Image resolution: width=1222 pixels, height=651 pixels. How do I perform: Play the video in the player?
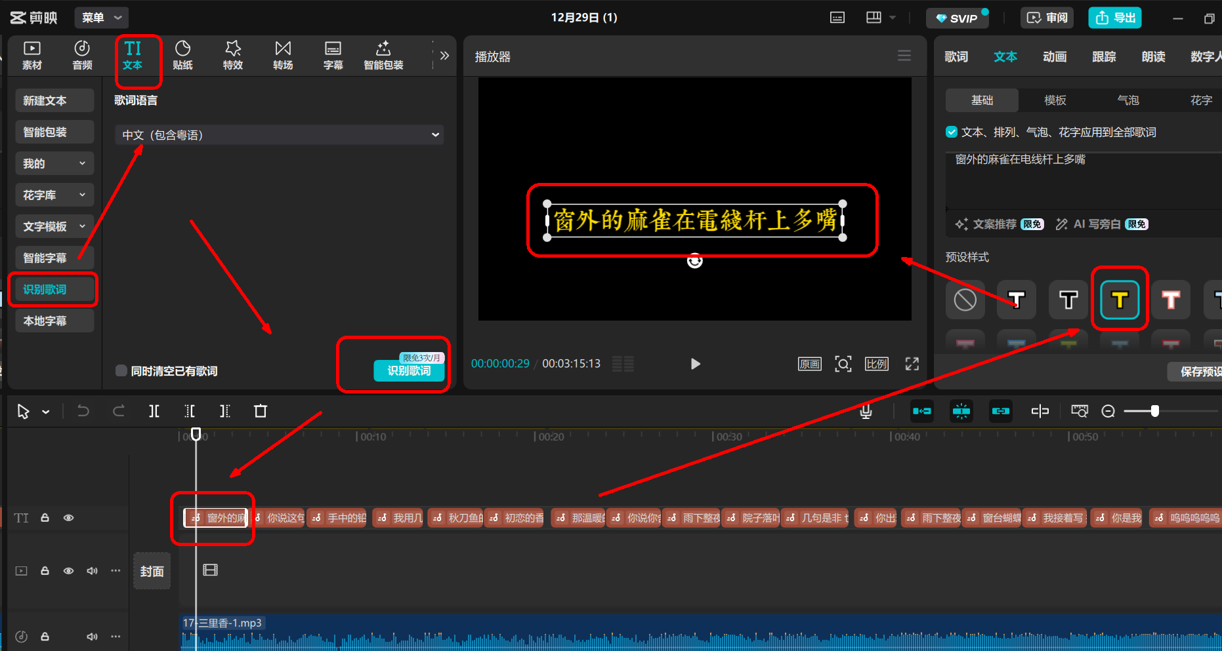696,364
